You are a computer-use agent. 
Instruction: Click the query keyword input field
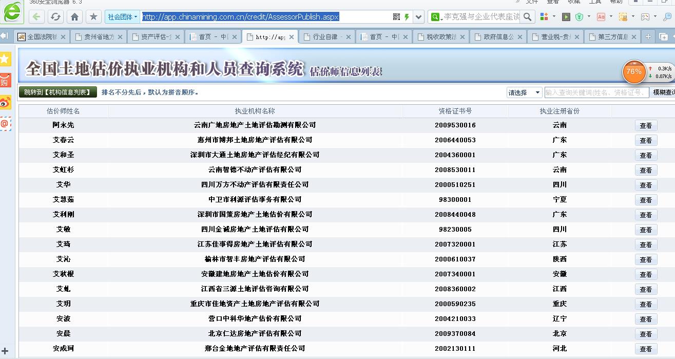coord(596,92)
